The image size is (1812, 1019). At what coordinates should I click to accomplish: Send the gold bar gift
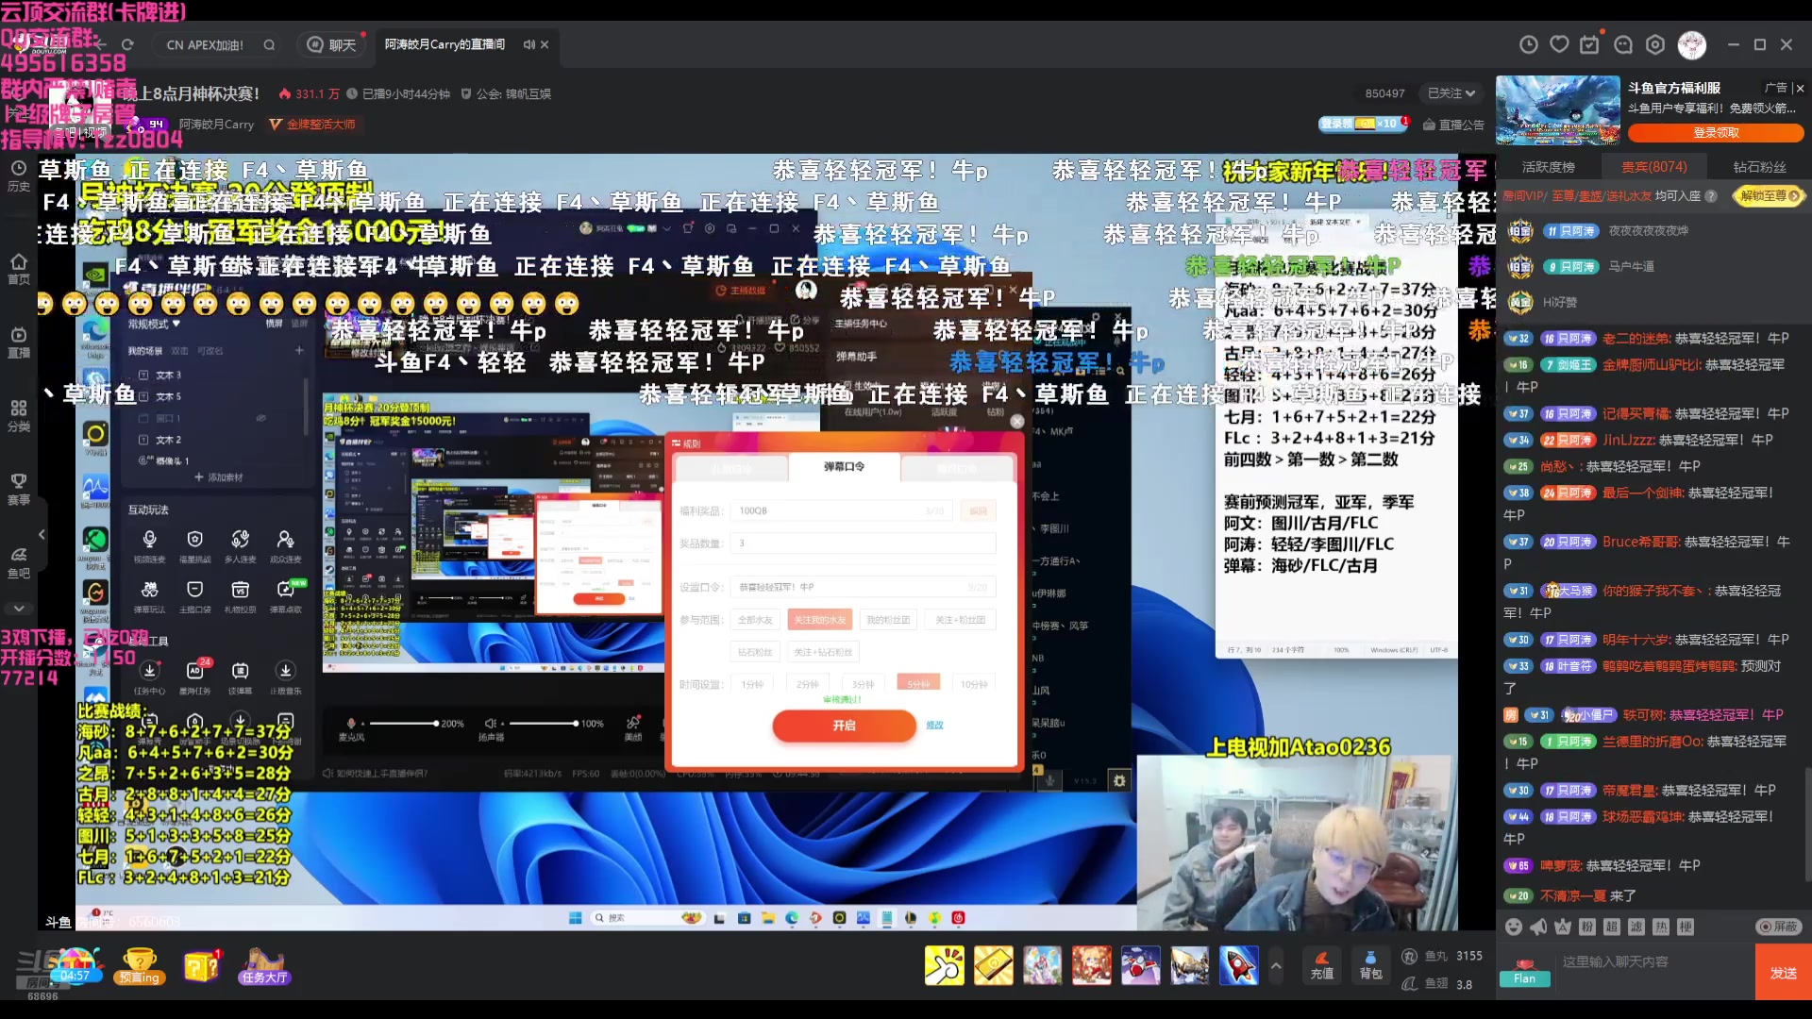point(994,965)
